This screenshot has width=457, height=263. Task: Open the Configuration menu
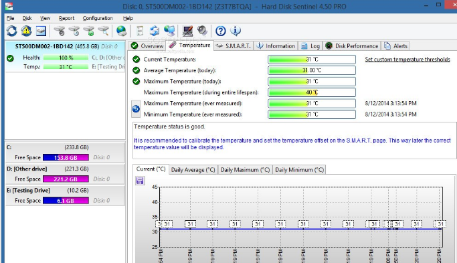[98, 18]
